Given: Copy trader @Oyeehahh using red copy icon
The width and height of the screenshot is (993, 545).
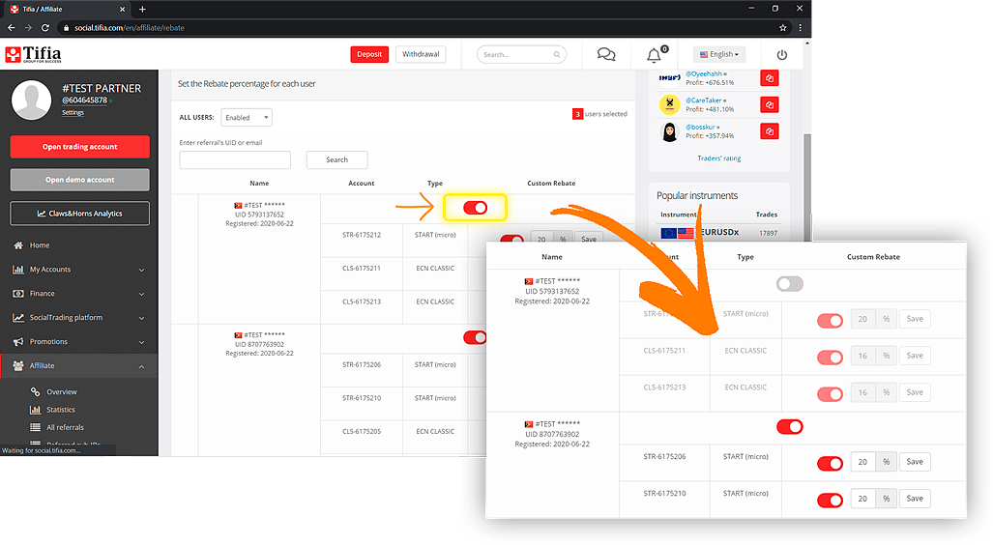Looking at the screenshot, I should 770,78.
